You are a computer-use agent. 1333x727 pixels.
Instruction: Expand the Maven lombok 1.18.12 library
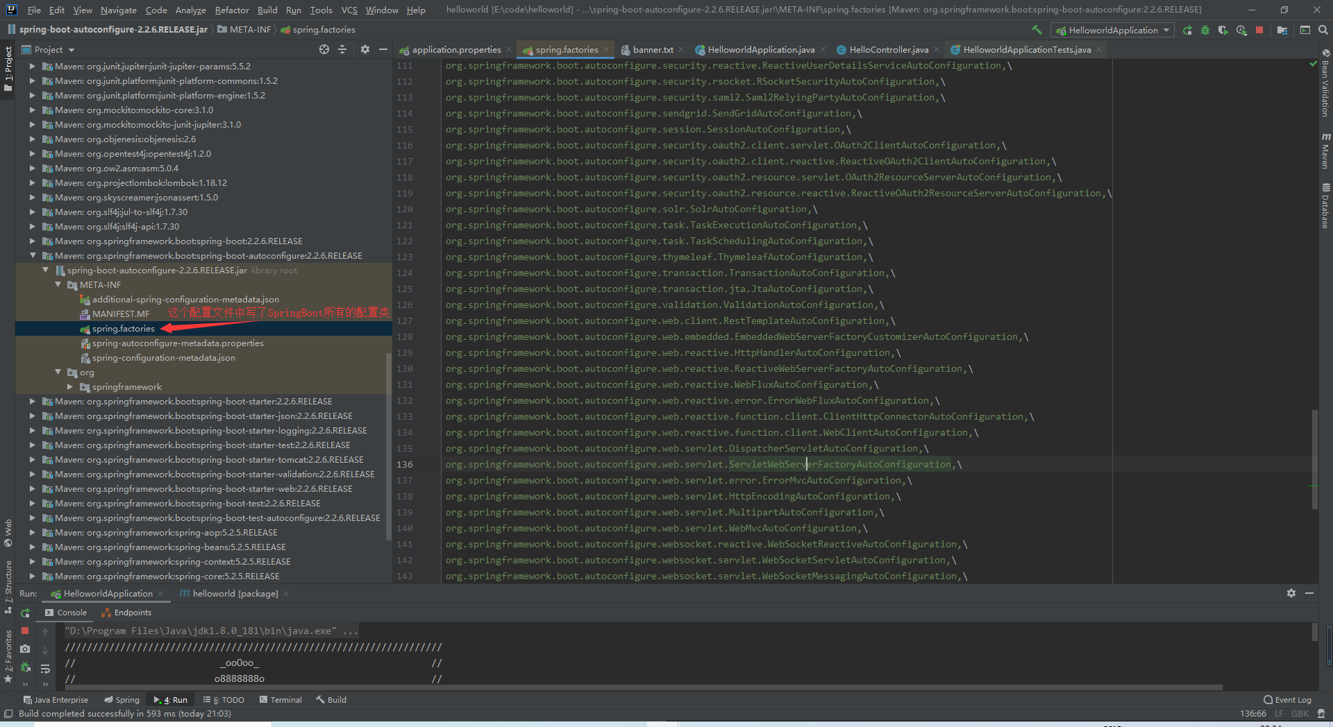pyautogui.click(x=32, y=182)
